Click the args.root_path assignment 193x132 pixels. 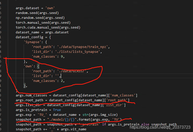coord(29,100)
